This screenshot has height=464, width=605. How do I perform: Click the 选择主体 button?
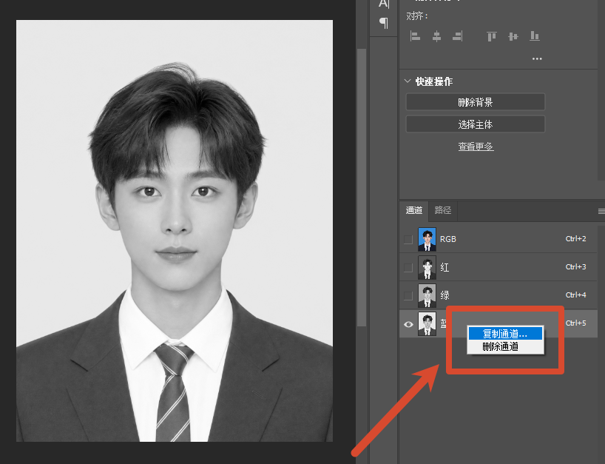(x=476, y=124)
